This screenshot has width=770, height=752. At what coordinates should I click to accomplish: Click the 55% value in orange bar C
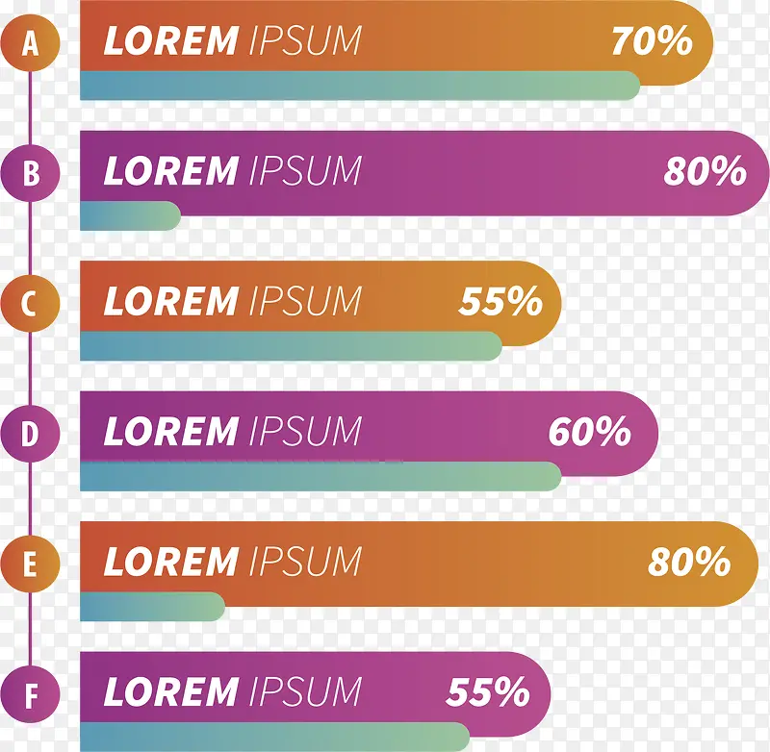tap(500, 301)
